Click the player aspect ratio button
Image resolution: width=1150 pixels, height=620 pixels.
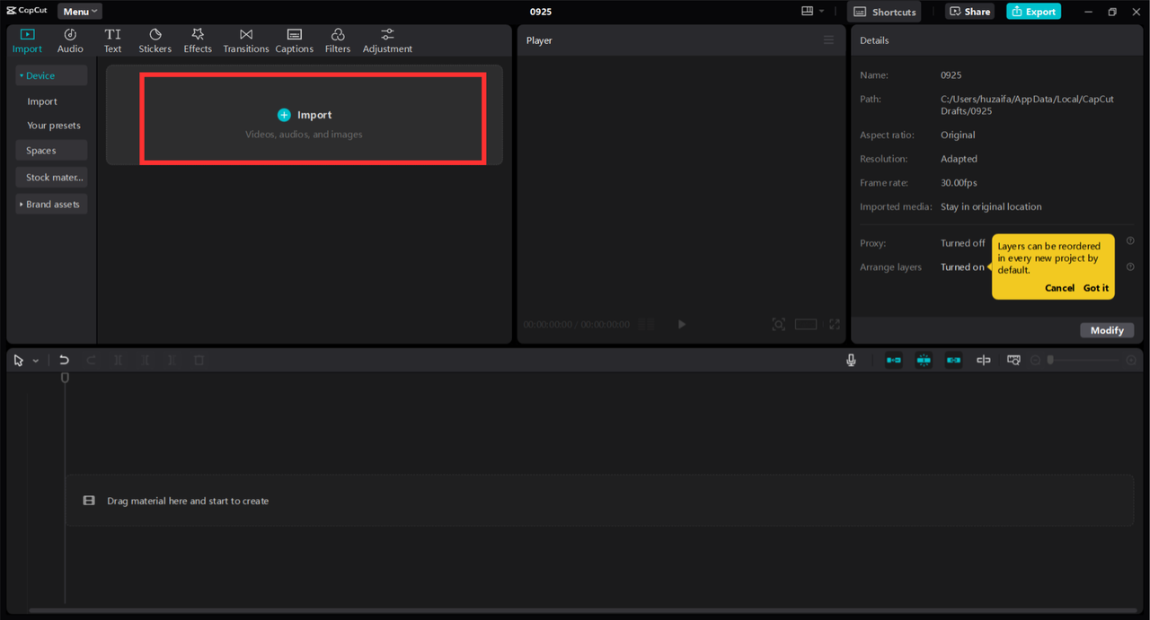coord(806,324)
